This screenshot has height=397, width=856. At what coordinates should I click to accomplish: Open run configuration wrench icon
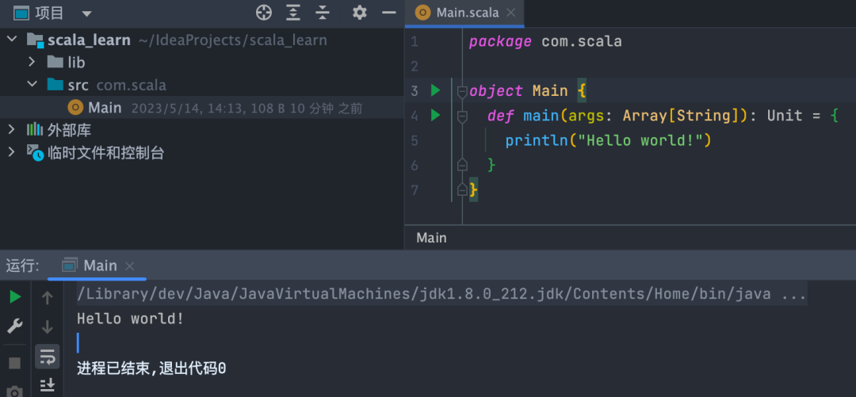15,327
